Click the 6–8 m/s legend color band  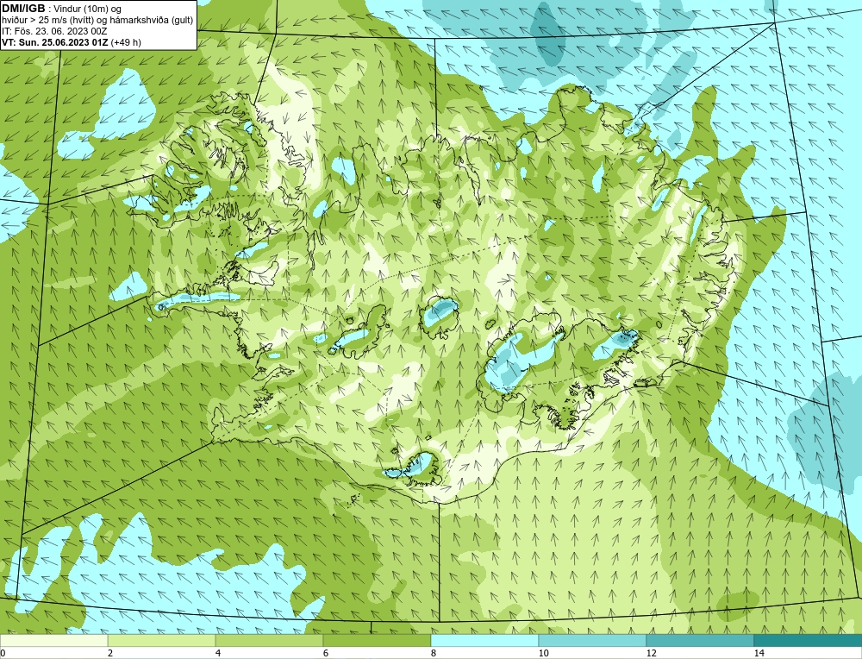[x=378, y=640]
